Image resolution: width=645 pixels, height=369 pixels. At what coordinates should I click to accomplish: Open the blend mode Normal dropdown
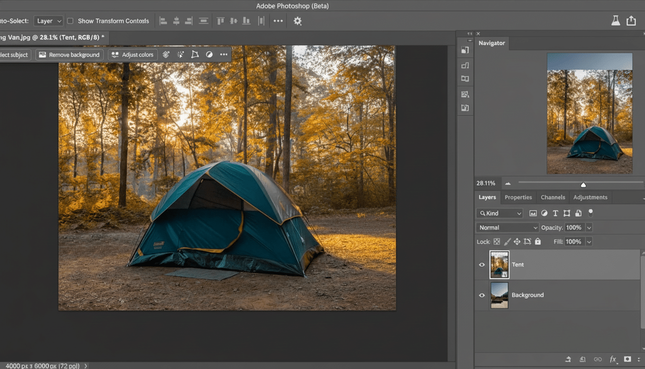pos(507,227)
